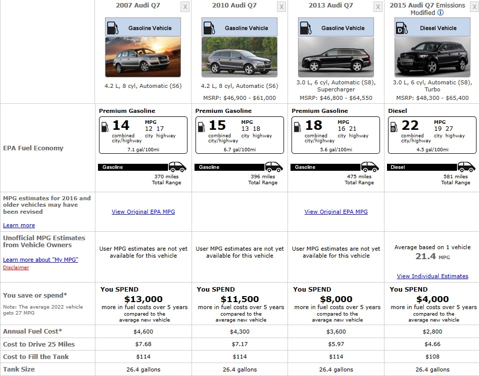The image size is (479, 376).
Task: Click the 21.4 MPG owner estimate
Action: pyautogui.click(x=432, y=256)
